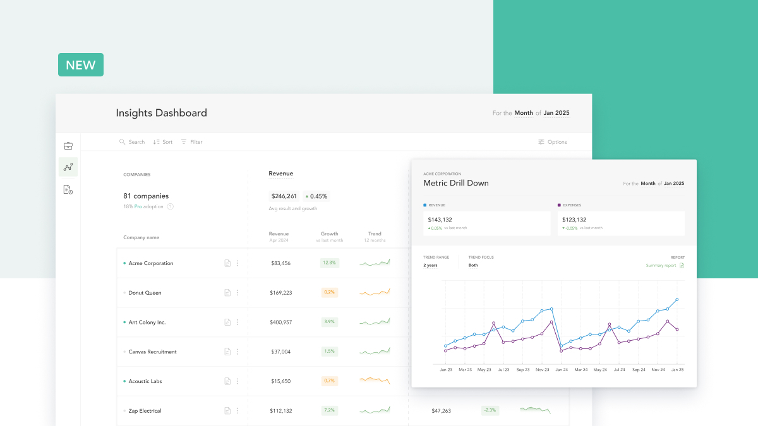Select the Revenue tab heading
The image size is (758, 426).
click(280, 174)
